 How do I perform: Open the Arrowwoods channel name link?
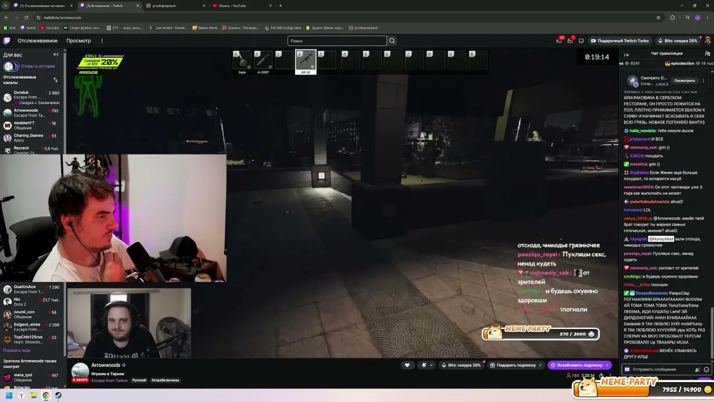point(106,365)
